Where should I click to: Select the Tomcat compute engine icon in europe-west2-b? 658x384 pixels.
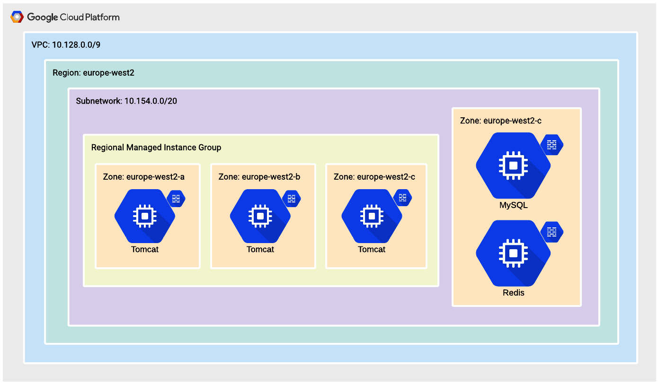click(x=260, y=216)
